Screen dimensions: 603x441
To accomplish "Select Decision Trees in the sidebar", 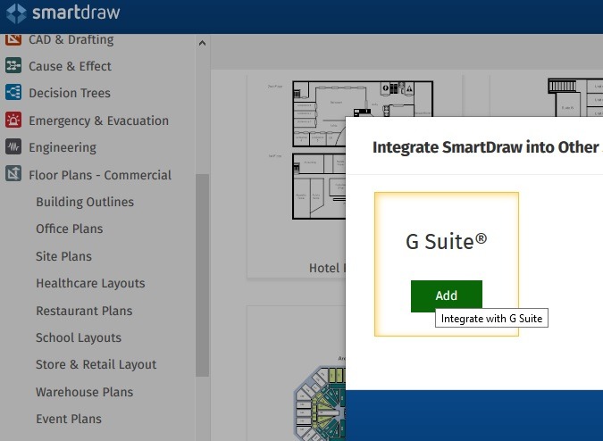I will 70,93.
